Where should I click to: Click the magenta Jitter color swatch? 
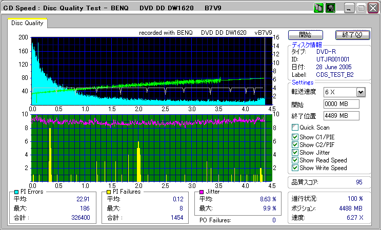(202, 192)
